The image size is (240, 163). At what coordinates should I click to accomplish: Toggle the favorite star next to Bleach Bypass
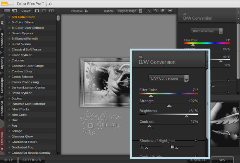click(9, 33)
